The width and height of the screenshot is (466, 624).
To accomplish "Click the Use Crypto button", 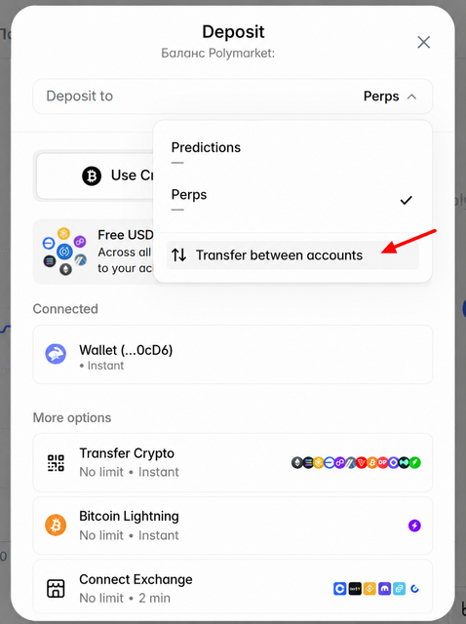I will pyautogui.click(x=95, y=175).
